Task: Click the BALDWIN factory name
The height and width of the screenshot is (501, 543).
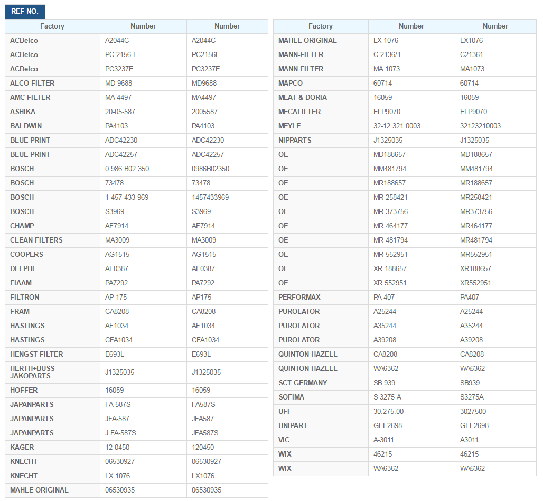Action: pyautogui.click(x=26, y=126)
